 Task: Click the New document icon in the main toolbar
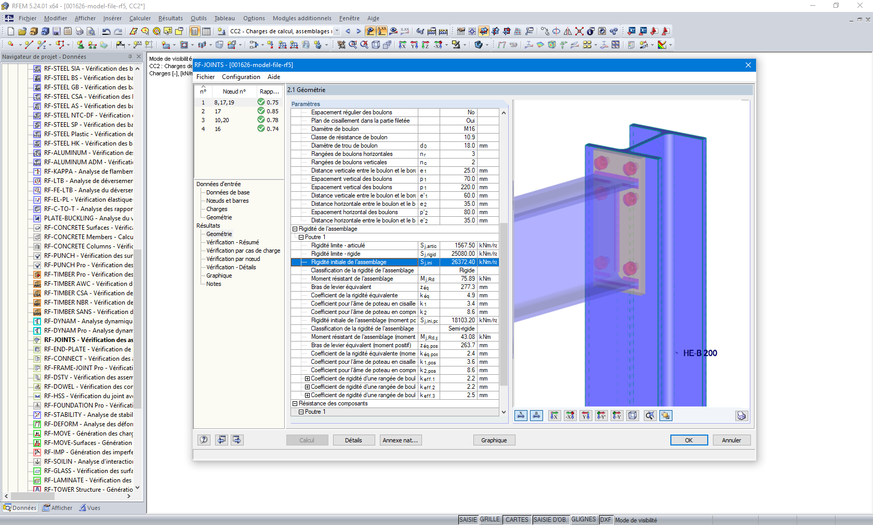coord(10,31)
